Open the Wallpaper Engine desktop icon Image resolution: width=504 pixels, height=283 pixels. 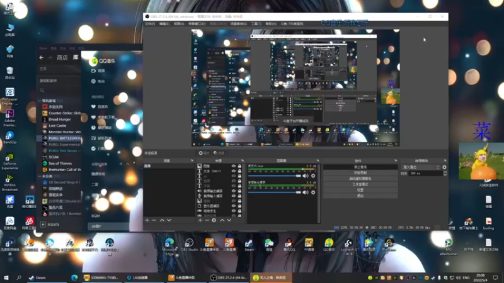[x=9, y=96]
